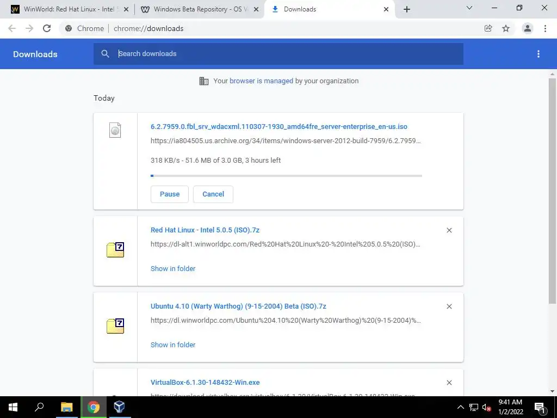The image size is (557, 418).
Task: Open the Windows Start menu
Action: (x=13, y=407)
